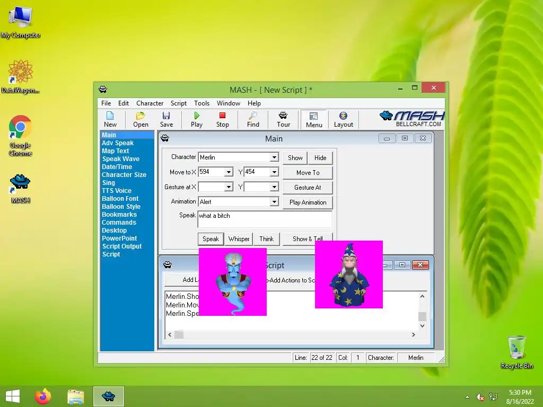Open the Edit menu
The image size is (543, 407).
point(123,103)
